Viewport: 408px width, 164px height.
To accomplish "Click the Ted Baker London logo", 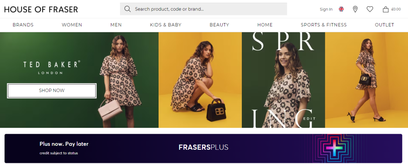I will (x=52, y=67).
